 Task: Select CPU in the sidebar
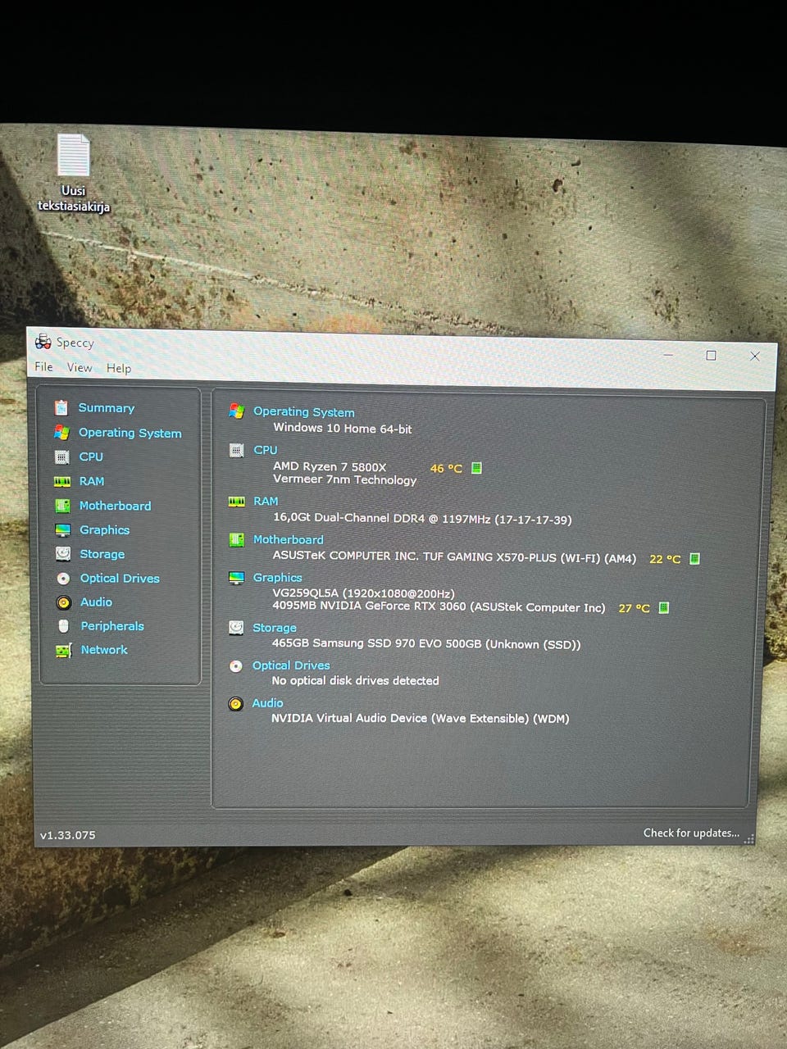coord(91,456)
